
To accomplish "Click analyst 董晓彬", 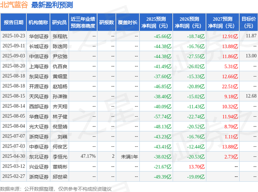I will [60, 167].
